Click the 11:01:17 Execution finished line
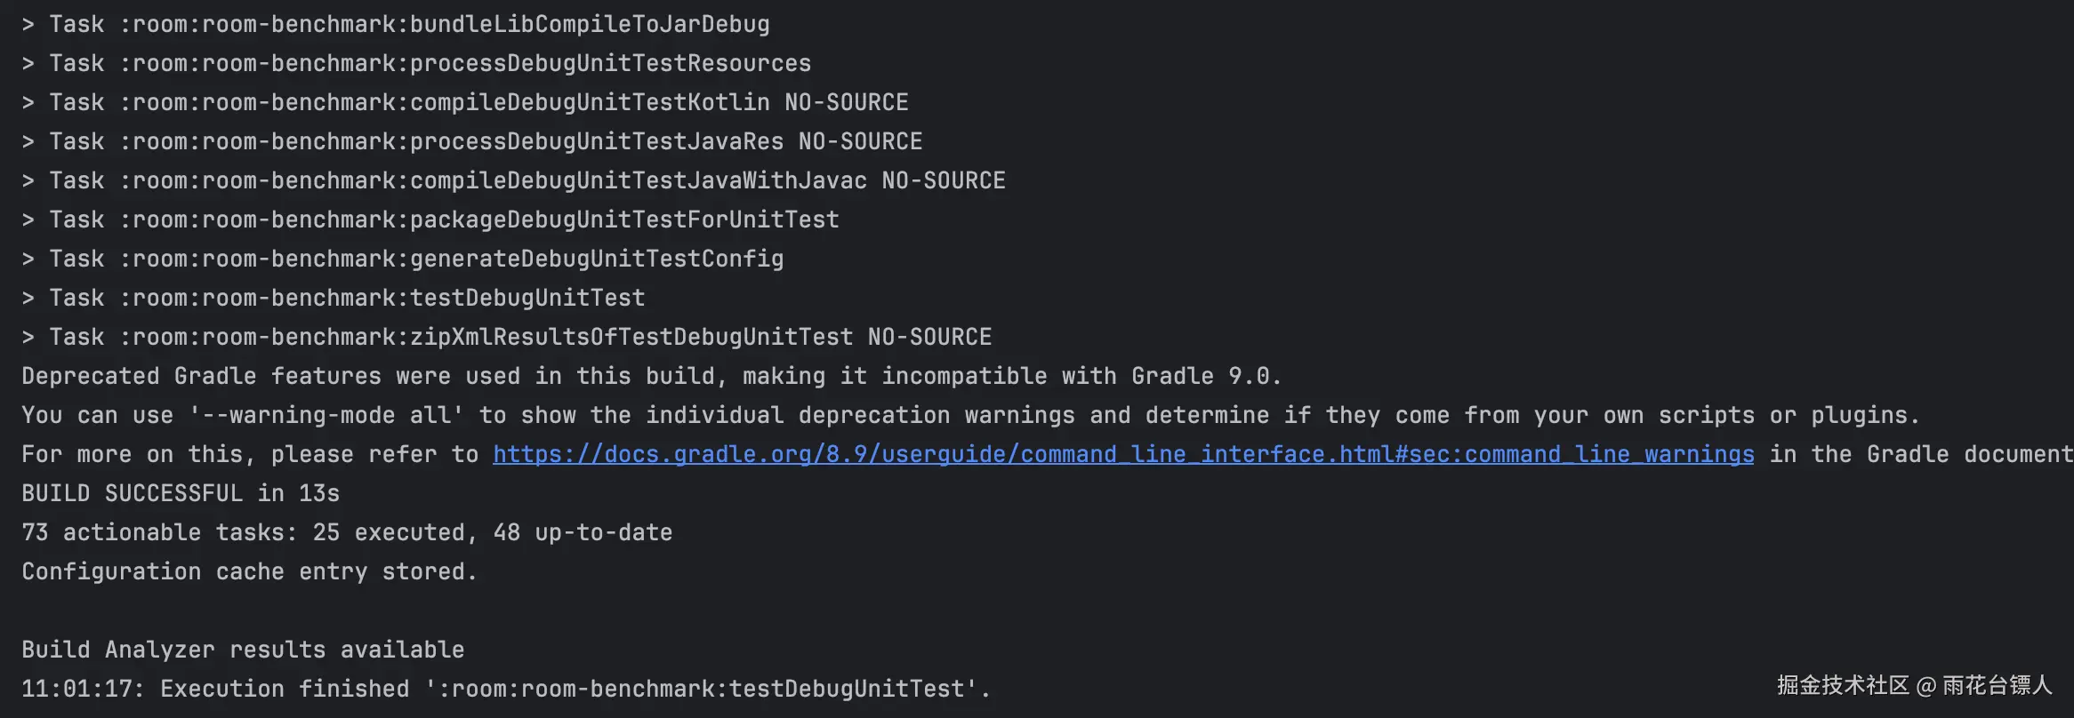Screen dimensions: 2074x718 point(506,689)
